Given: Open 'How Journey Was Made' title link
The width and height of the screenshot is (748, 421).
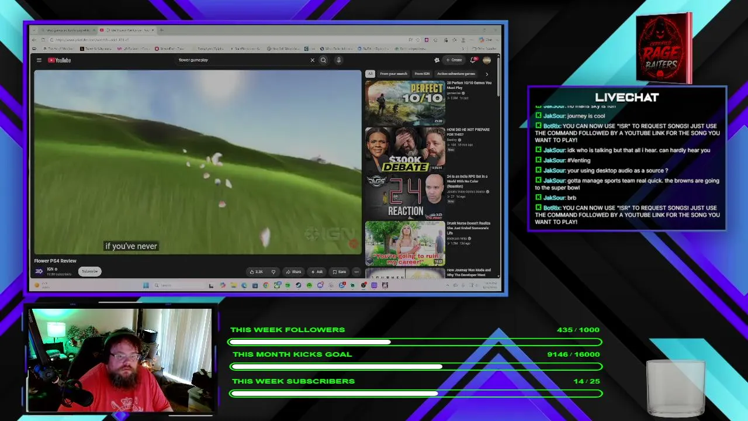Looking at the screenshot, I should coord(468,272).
